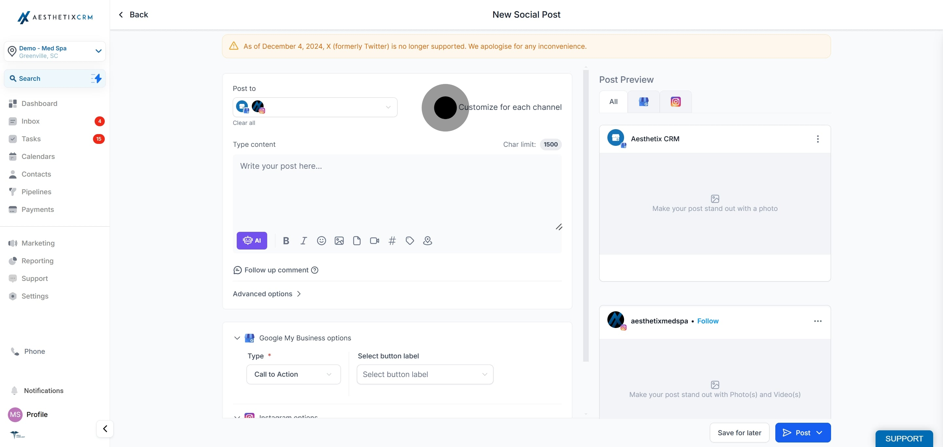Add an image to the post
Screen dimensions: 943x447
[339, 240]
